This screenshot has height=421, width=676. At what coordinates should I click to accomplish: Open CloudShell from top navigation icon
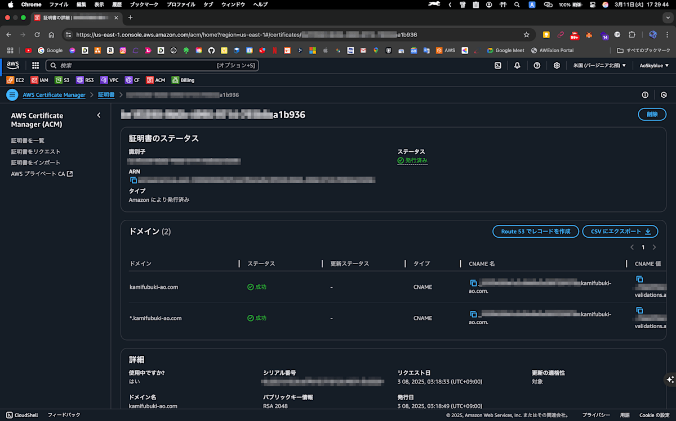tap(498, 65)
